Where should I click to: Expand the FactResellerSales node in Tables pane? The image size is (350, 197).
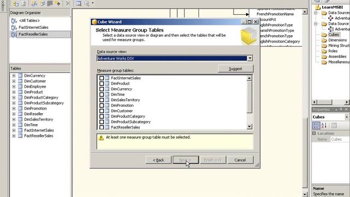click(14, 136)
